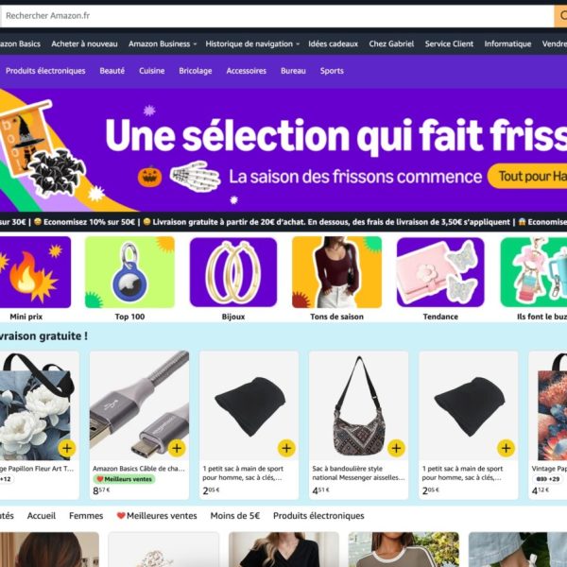The image size is (567, 567).
Task: Switch to Moins de 5€ tab
Action: pos(235,516)
